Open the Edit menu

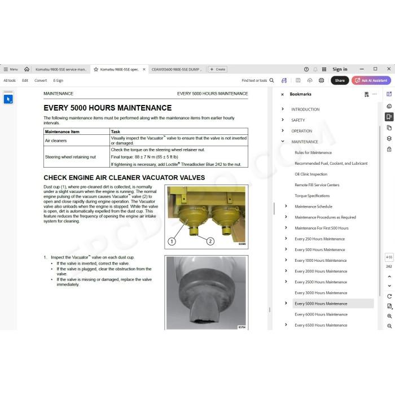point(25,80)
